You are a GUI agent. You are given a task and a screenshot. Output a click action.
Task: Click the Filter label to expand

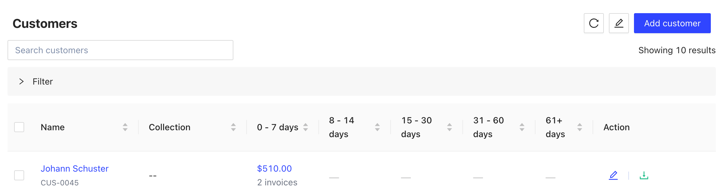tap(43, 81)
